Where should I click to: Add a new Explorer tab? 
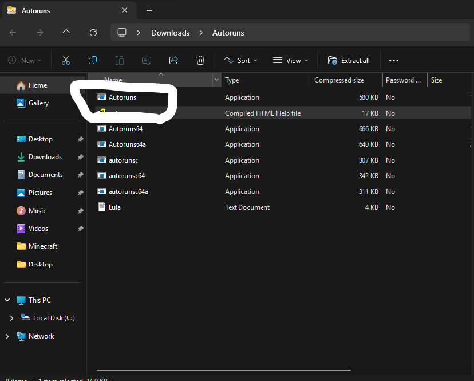149,11
